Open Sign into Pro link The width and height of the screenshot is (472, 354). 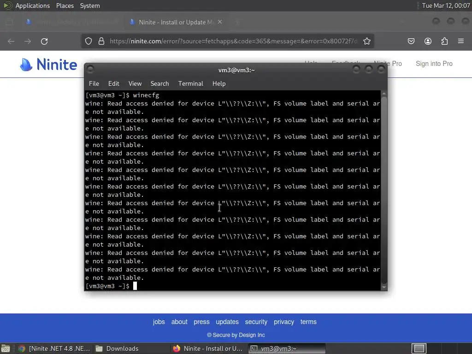(x=434, y=64)
